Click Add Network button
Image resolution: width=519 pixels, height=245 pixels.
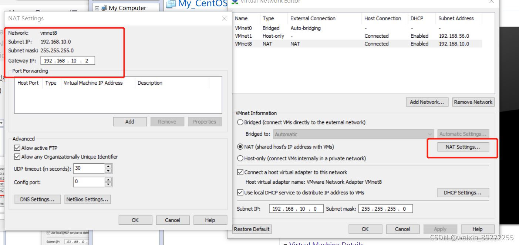427,102
